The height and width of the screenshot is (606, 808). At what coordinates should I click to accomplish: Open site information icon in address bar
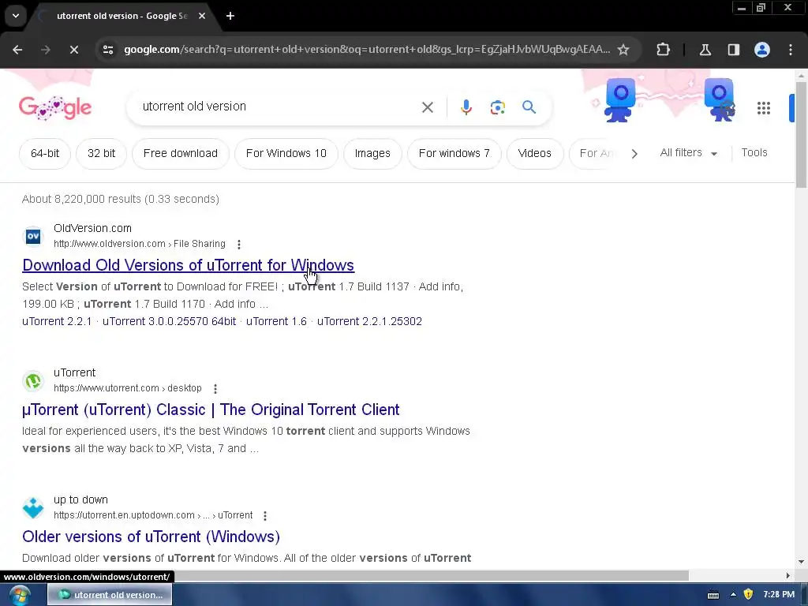[108, 50]
